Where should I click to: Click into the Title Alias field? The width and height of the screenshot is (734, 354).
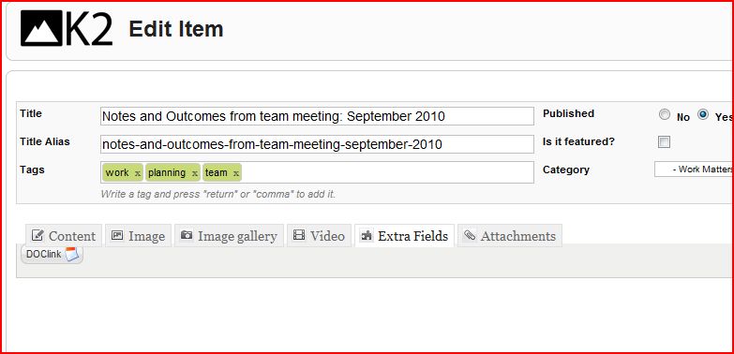point(317,144)
